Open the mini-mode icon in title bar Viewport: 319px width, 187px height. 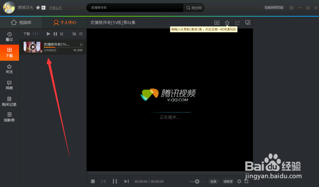(292, 8)
